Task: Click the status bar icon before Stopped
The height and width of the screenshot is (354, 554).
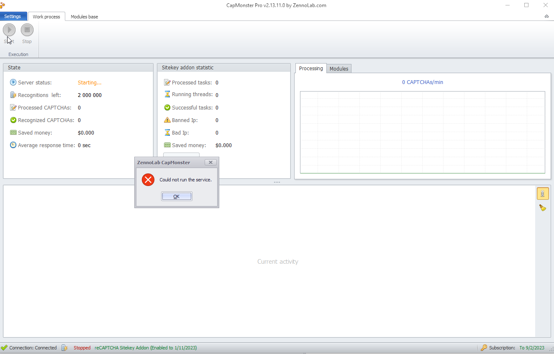Action: pyautogui.click(x=64, y=348)
